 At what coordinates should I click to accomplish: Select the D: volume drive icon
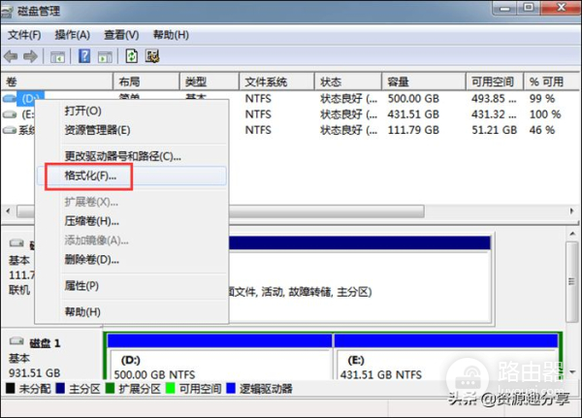click(x=10, y=98)
